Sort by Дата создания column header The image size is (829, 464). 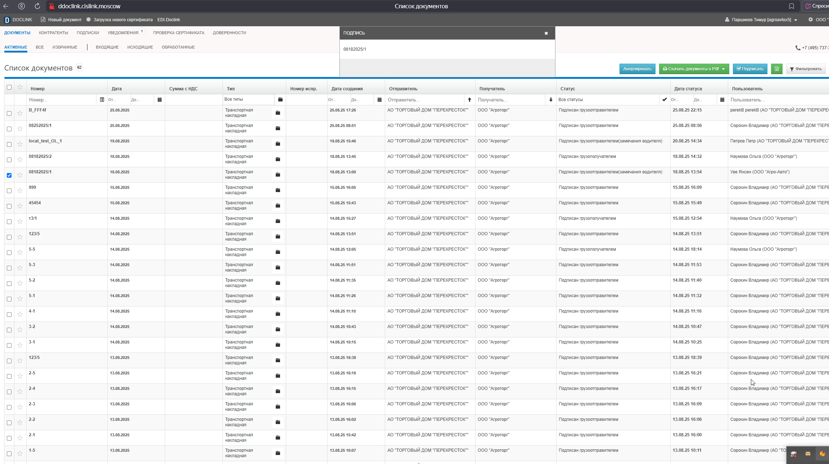(x=347, y=88)
